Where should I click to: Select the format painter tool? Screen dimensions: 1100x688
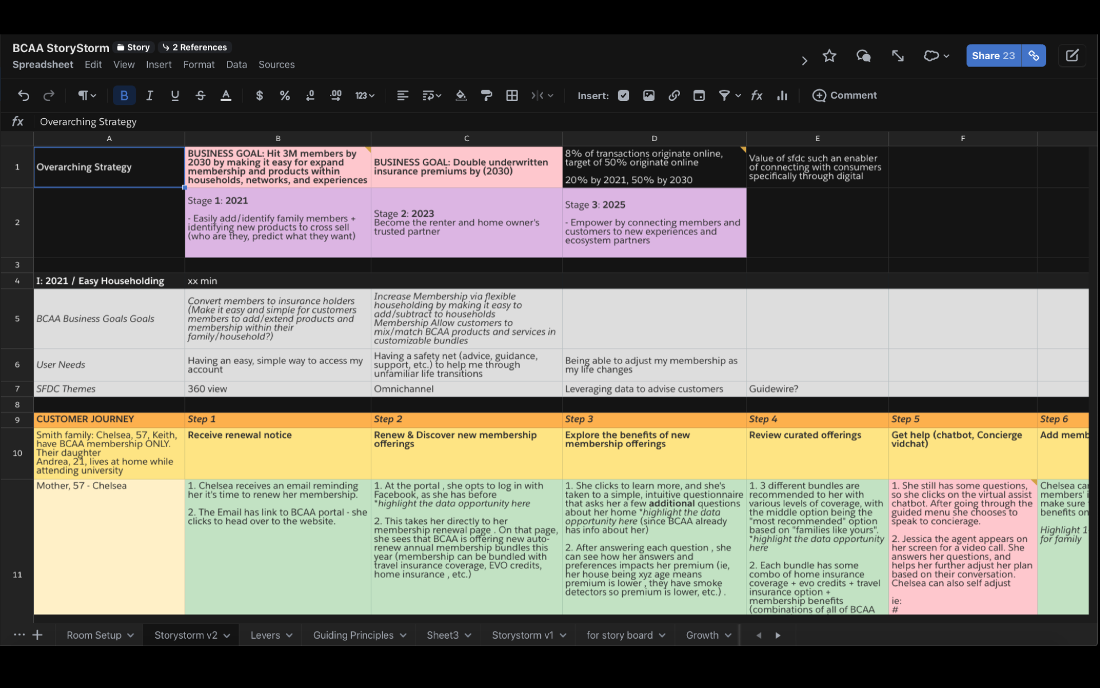pyautogui.click(x=486, y=96)
